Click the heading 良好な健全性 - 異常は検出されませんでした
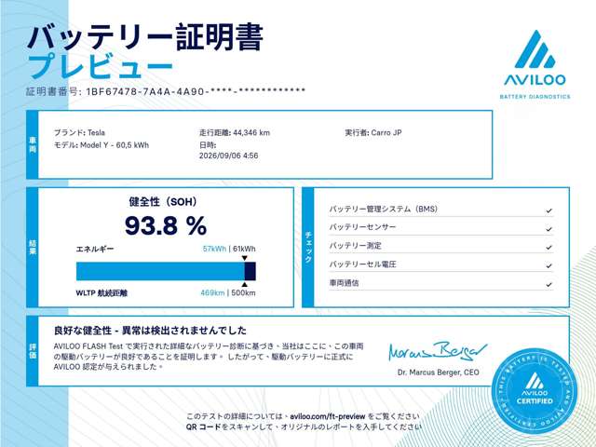Viewport: 596px width, 447px height. (x=150, y=331)
